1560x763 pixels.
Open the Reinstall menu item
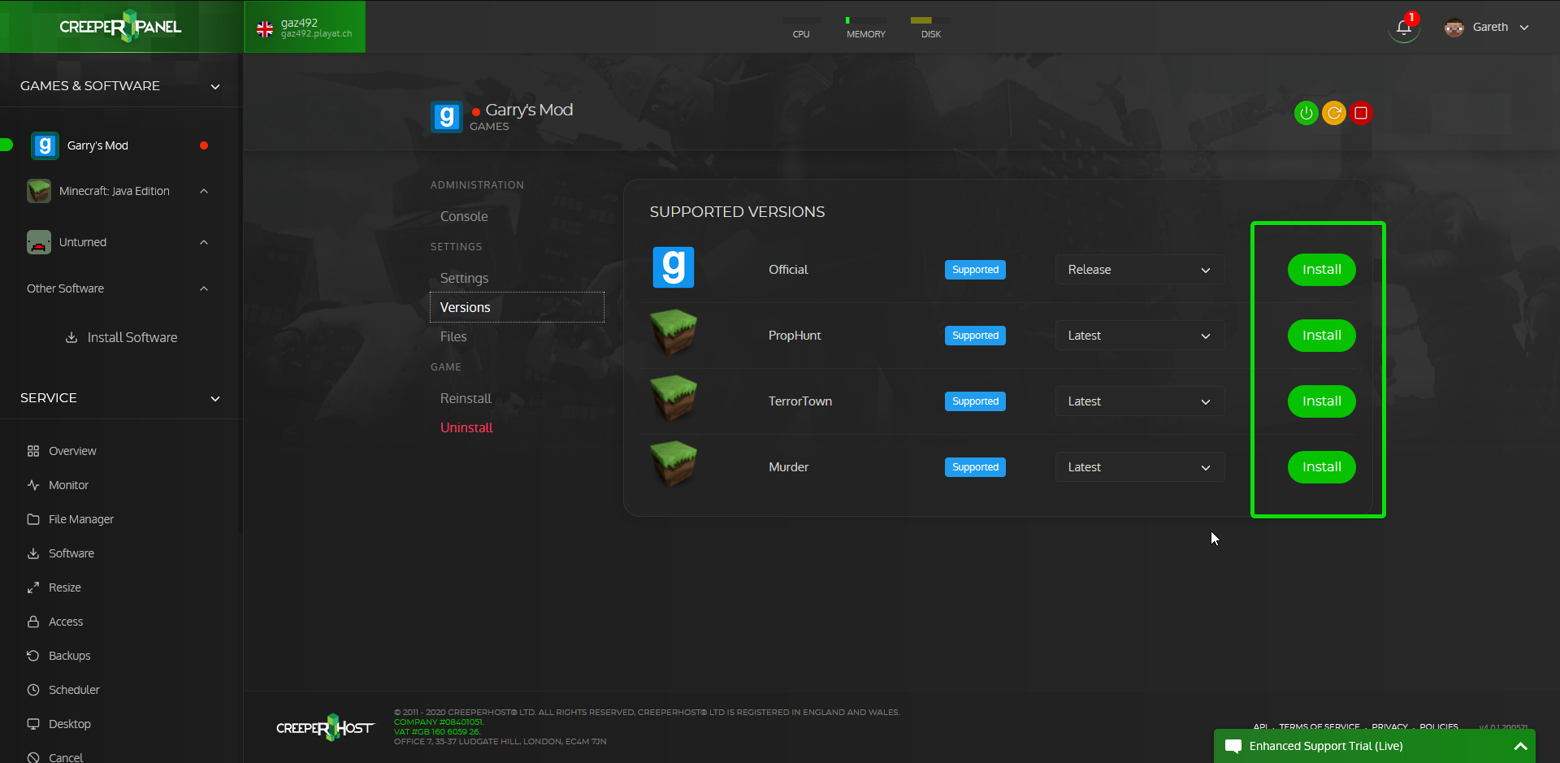[x=466, y=398]
